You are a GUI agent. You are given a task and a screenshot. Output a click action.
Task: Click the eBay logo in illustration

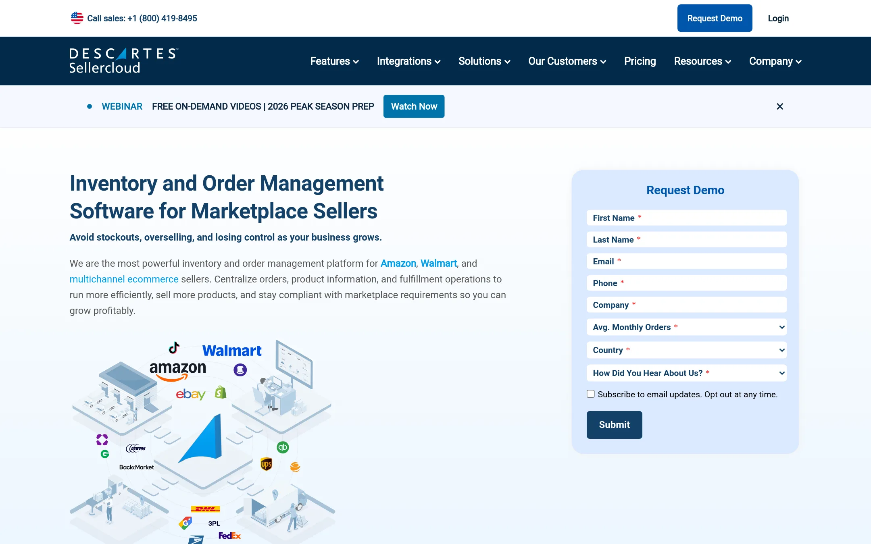click(191, 394)
